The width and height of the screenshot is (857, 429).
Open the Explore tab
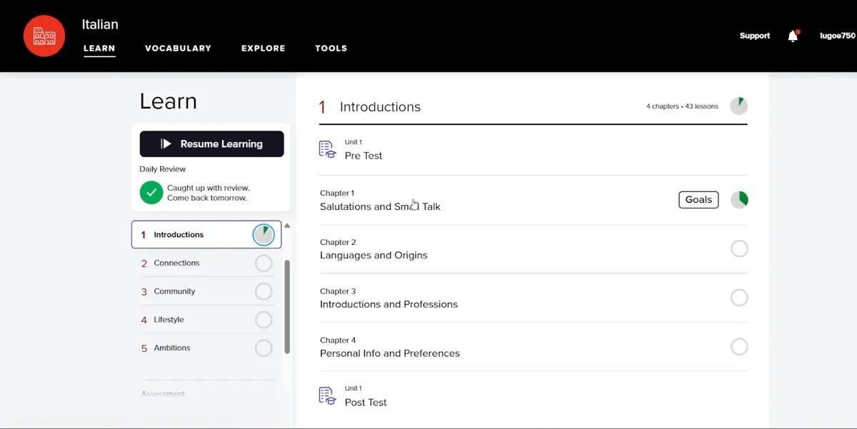(x=263, y=49)
